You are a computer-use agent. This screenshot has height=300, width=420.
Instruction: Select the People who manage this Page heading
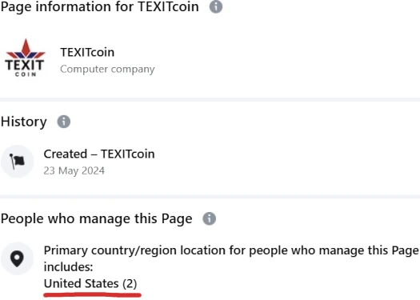coord(97,219)
